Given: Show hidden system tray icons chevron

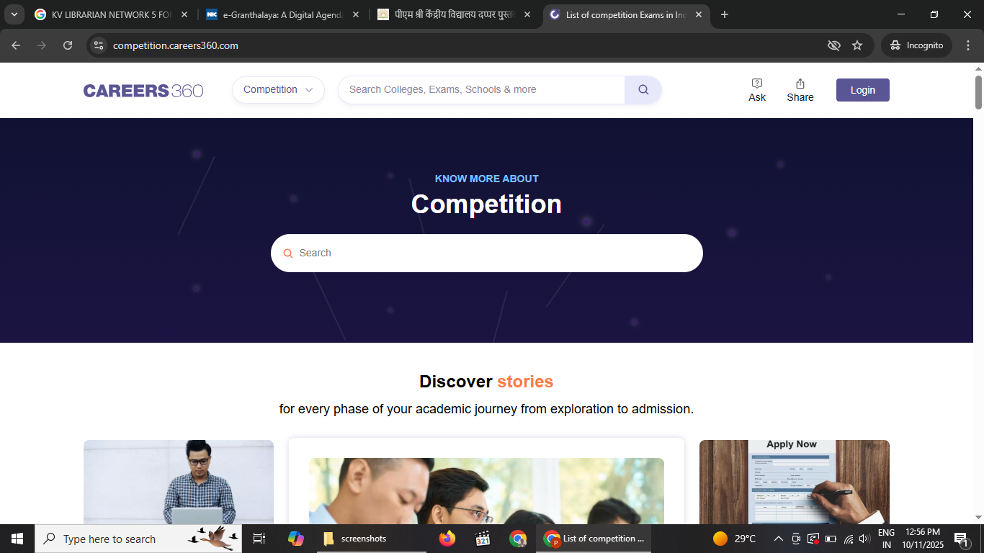Looking at the screenshot, I should point(778,539).
